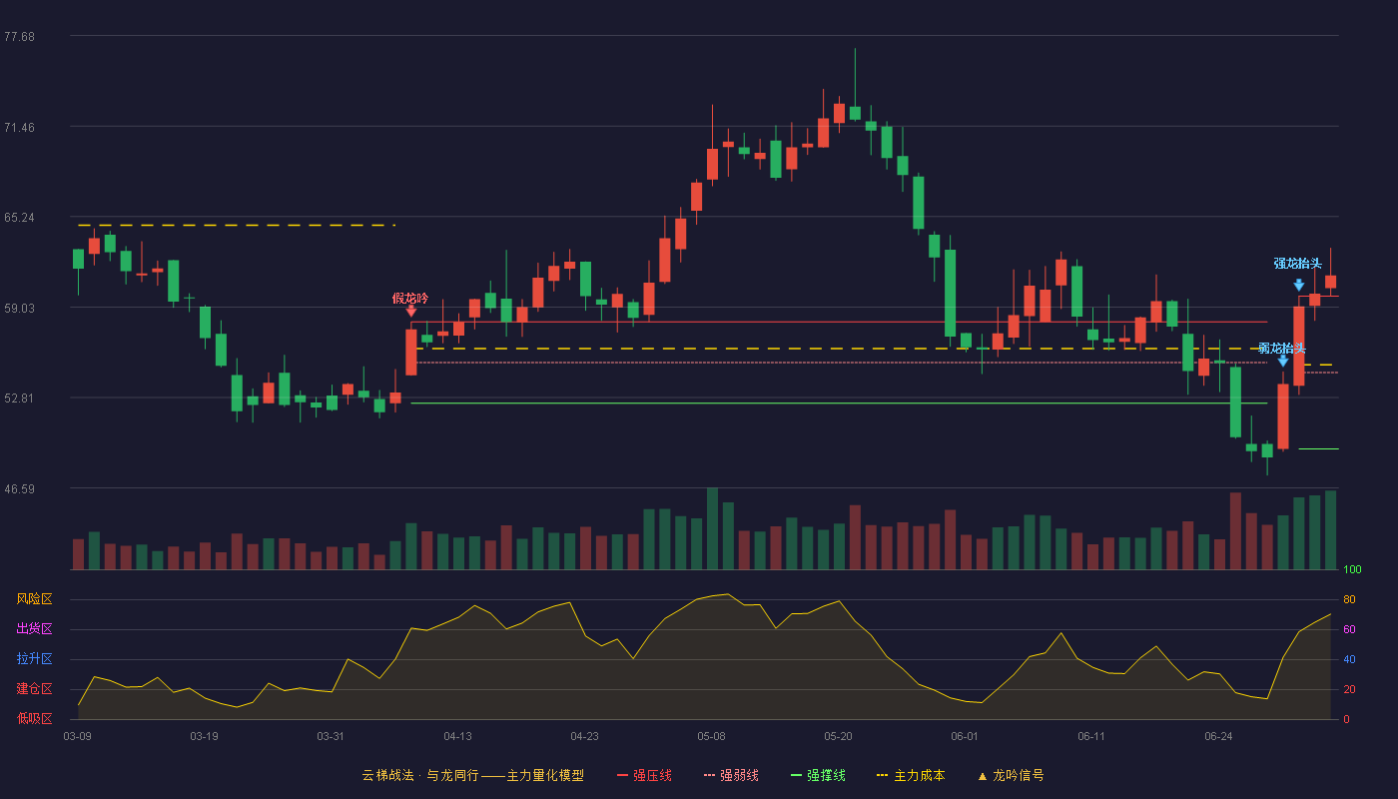Click the 46.59 price axis label
This screenshot has height=799, width=1398.
click(19, 489)
